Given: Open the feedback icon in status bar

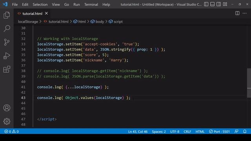Looking at the screenshot, I should [x=236, y=132].
